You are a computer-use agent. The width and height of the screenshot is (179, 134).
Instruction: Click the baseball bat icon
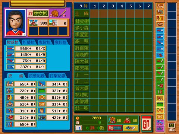[x=63, y=13]
